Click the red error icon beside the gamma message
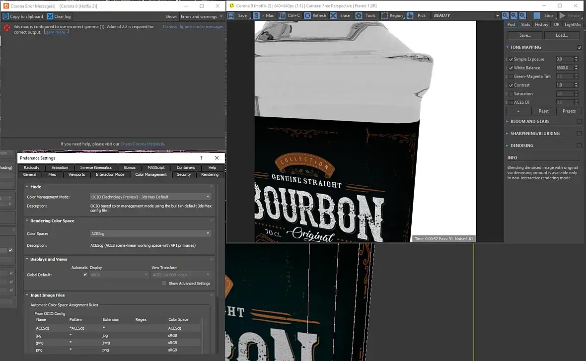 click(x=7, y=28)
